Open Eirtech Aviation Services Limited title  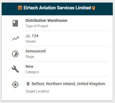pyautogui.click(x=57, y=8)
